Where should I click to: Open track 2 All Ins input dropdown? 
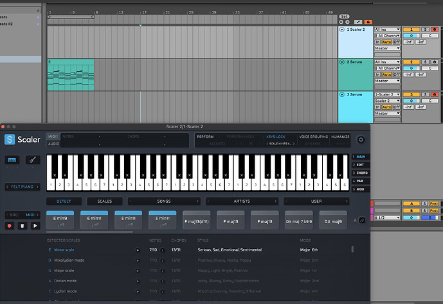[387, 62]
